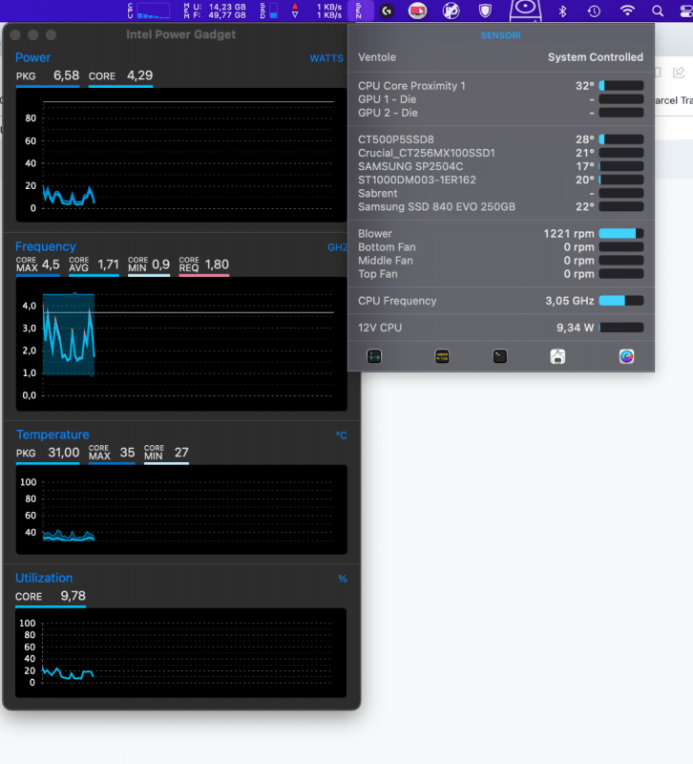Open the Wi-Fi menu

pos(627,11)
